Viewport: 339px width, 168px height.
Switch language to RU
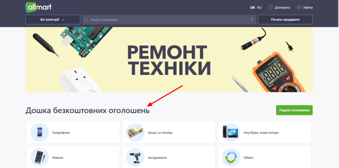click(x=259, y=7)
